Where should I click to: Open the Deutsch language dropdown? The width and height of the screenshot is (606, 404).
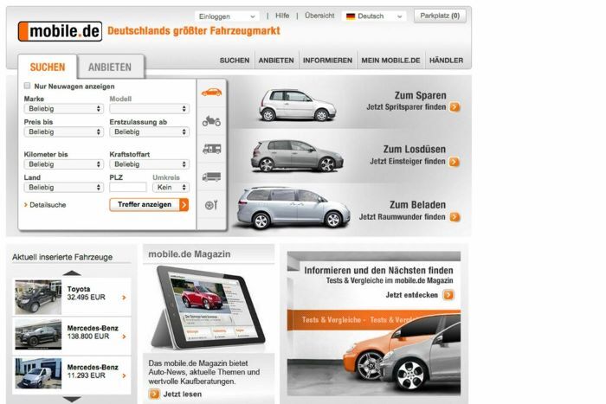(x=374, y=16)
